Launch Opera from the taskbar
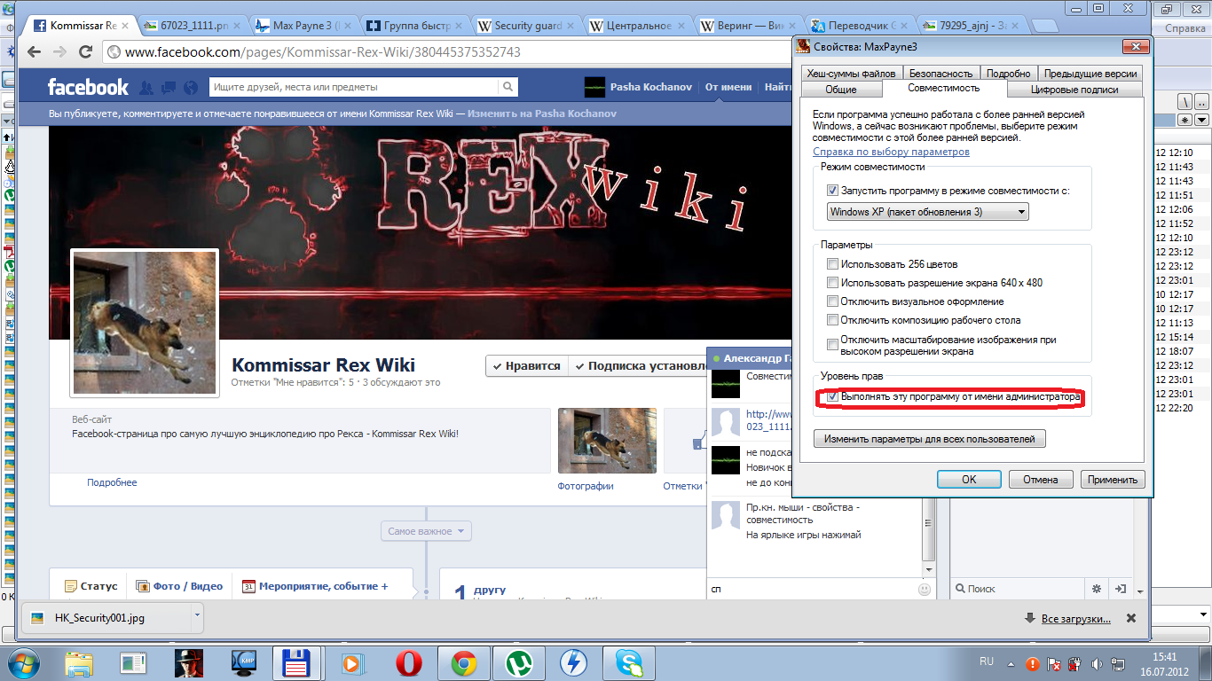The image size is (1212, 681). (408, 662)
